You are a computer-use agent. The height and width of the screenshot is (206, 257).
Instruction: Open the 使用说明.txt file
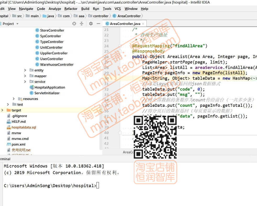[x=20, y=150]
